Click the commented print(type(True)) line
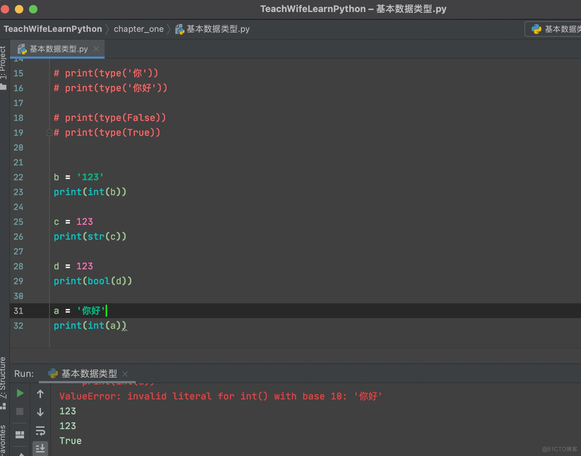Image resolution: width=581 pixels, height=456 pixels. coord(107,133)
